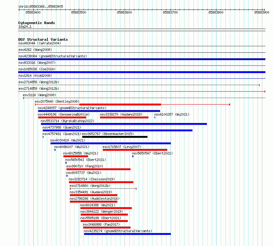Select the nsv6024388 (Wu2021) label
274x246 pixels.
98,205
